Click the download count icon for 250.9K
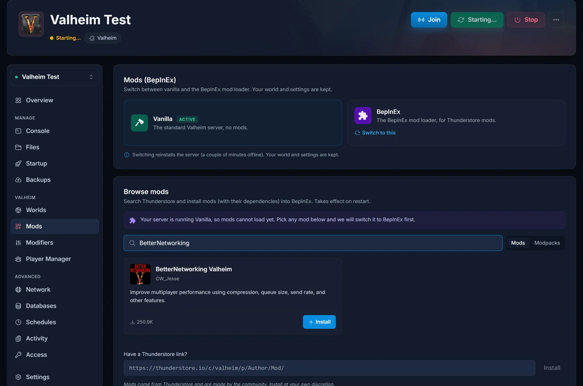This screenshot has width=583, height=386. click(133, 322)
